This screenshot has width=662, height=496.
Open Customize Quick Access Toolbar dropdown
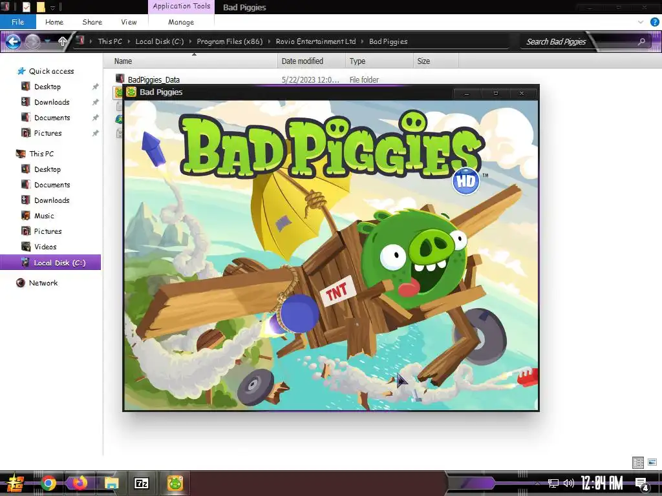tap(52, 8)
